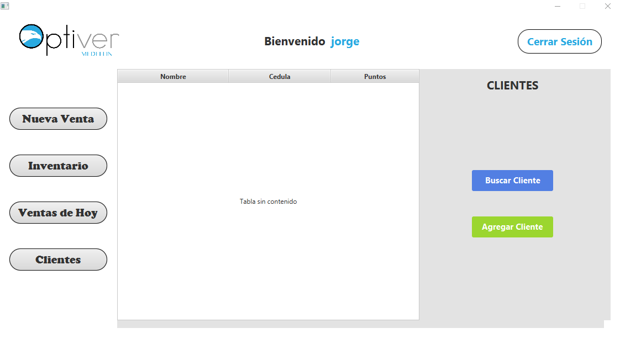This screenshot has width=620, height=344.
Task: Open the Inventario section
Action: [58, 165]
